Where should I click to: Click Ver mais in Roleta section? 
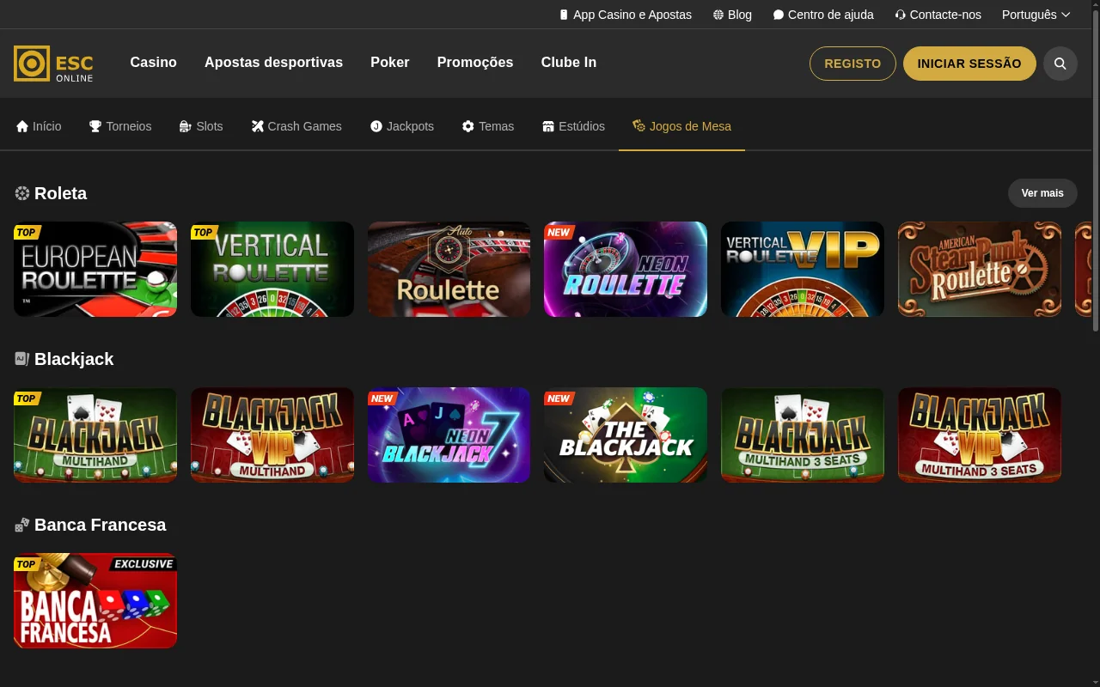[1042, 193]
